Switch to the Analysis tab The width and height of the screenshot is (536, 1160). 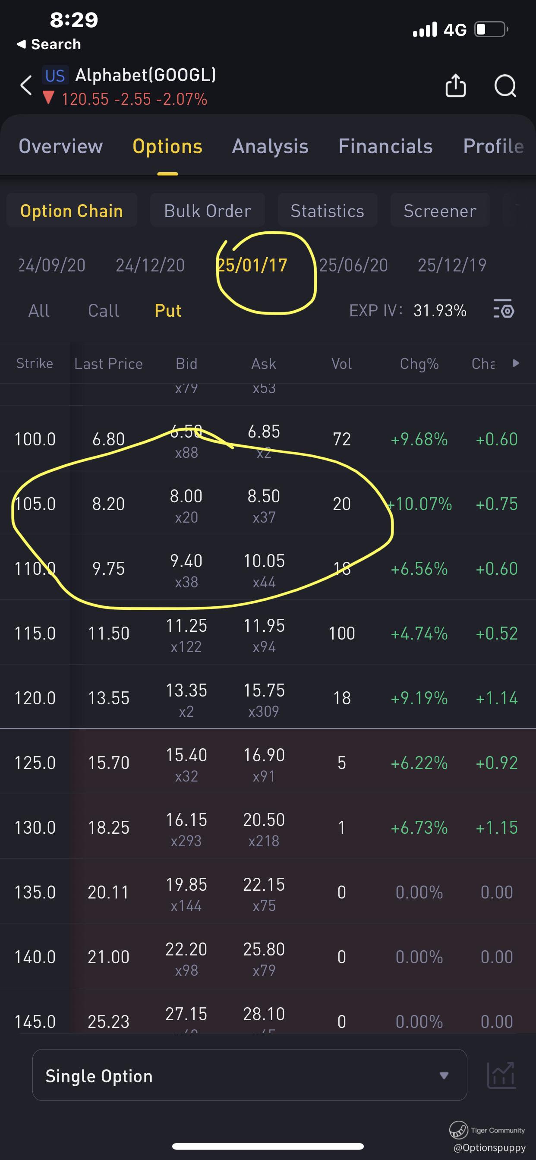[270, 146]
